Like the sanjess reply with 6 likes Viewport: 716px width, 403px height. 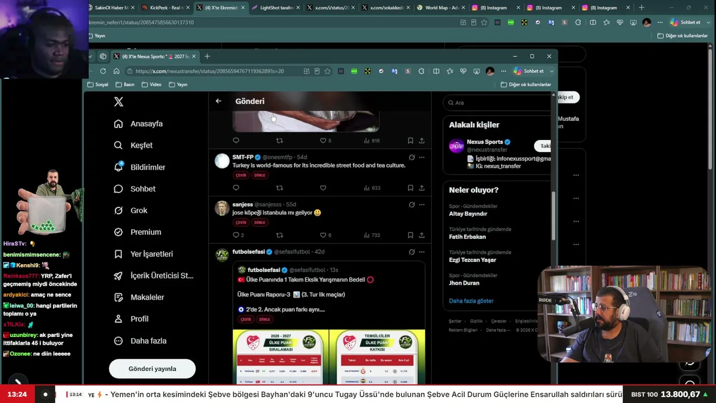pyautogui.click(x=326, y=235)
